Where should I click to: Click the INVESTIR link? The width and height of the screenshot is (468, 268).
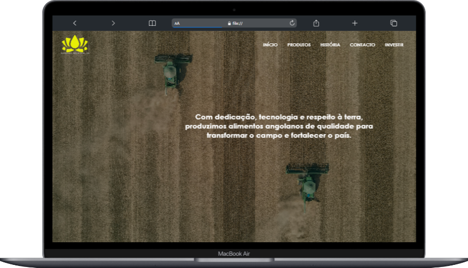[394, 45]
